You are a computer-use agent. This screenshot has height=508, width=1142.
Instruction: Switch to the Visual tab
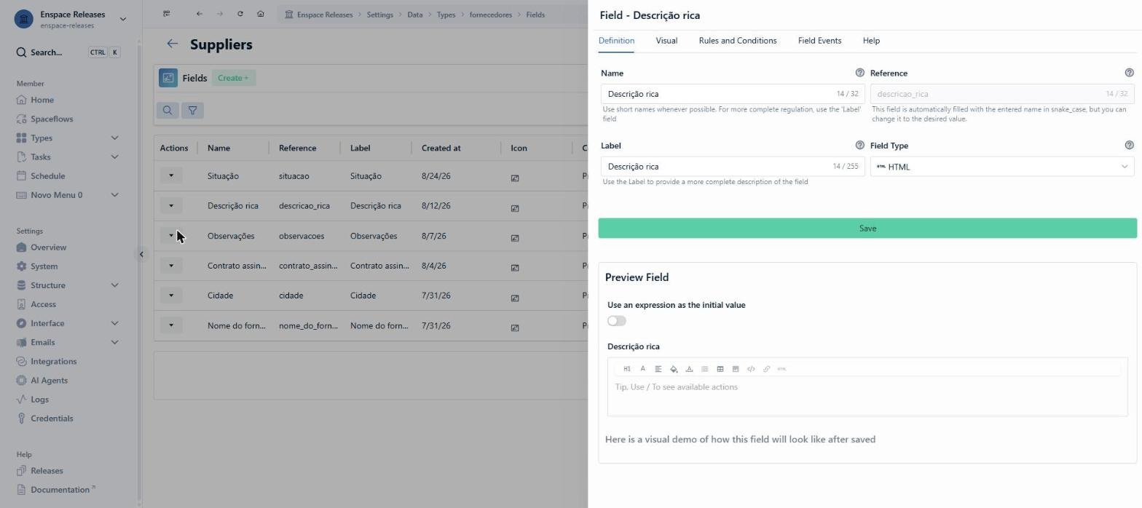point(666,41)
